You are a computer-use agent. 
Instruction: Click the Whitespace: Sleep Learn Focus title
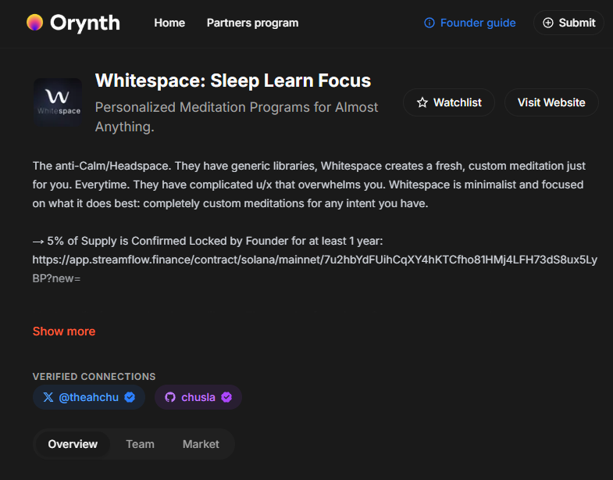click(x=233, y=81)
